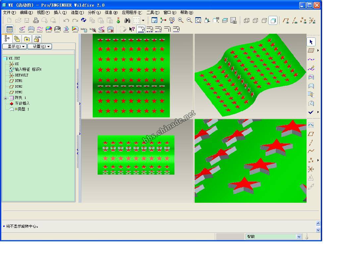Open the 智能 selection filter dropdown
339x254 pixels.
coord(299,236)
